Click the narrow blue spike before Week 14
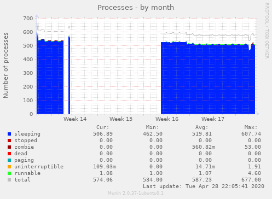272x199 pixels. (x=69, y=75)
